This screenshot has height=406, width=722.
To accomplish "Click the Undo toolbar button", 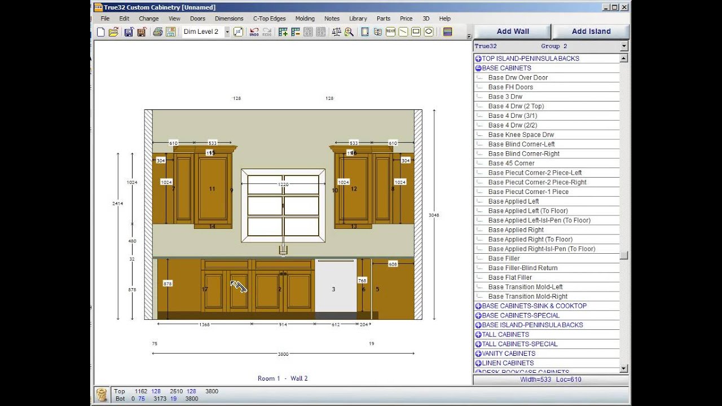I will pyautogui.click(x=254, y=32).
